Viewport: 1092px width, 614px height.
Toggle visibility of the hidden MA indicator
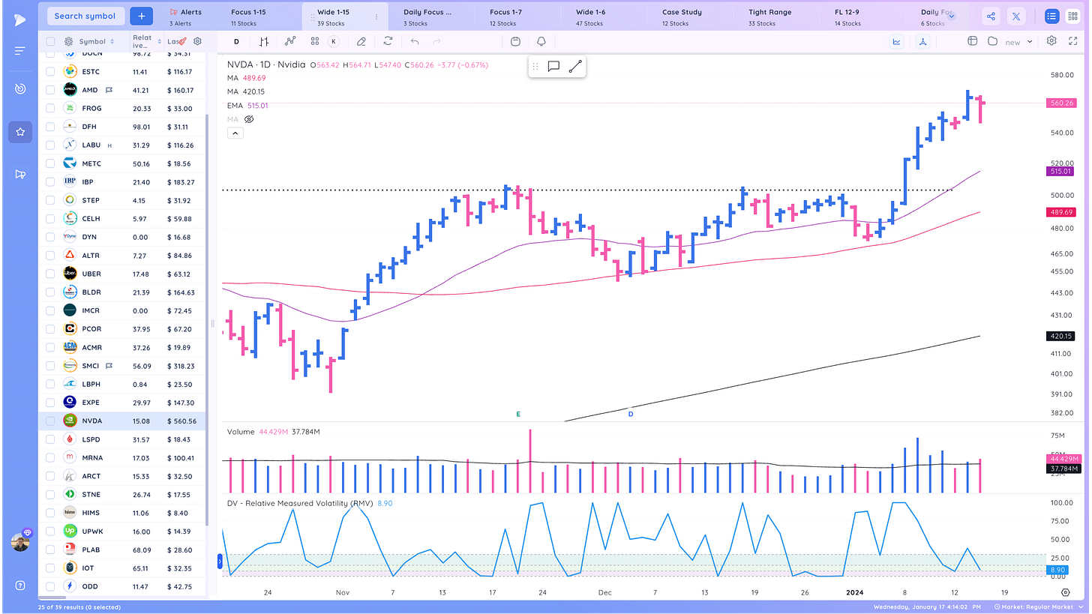point(250,119)
